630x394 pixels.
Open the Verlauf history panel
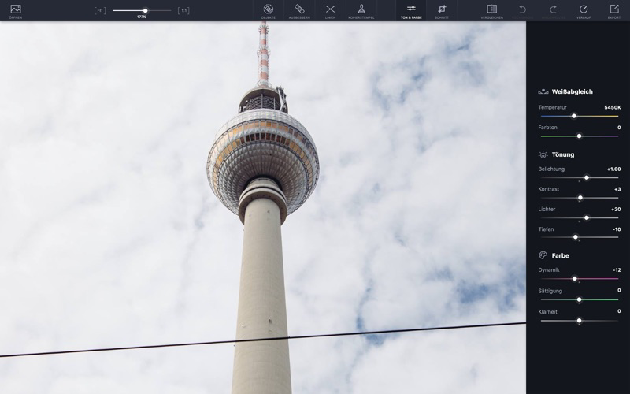tap(584, 11)
